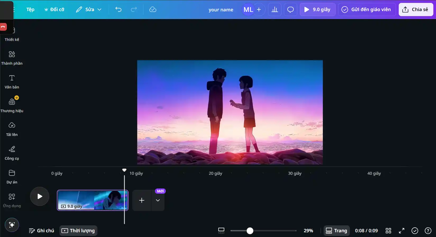Click the 30 giây ruler label
This screenshot has width=436, height=237.
pyautogui.click(x=295, y=173)
